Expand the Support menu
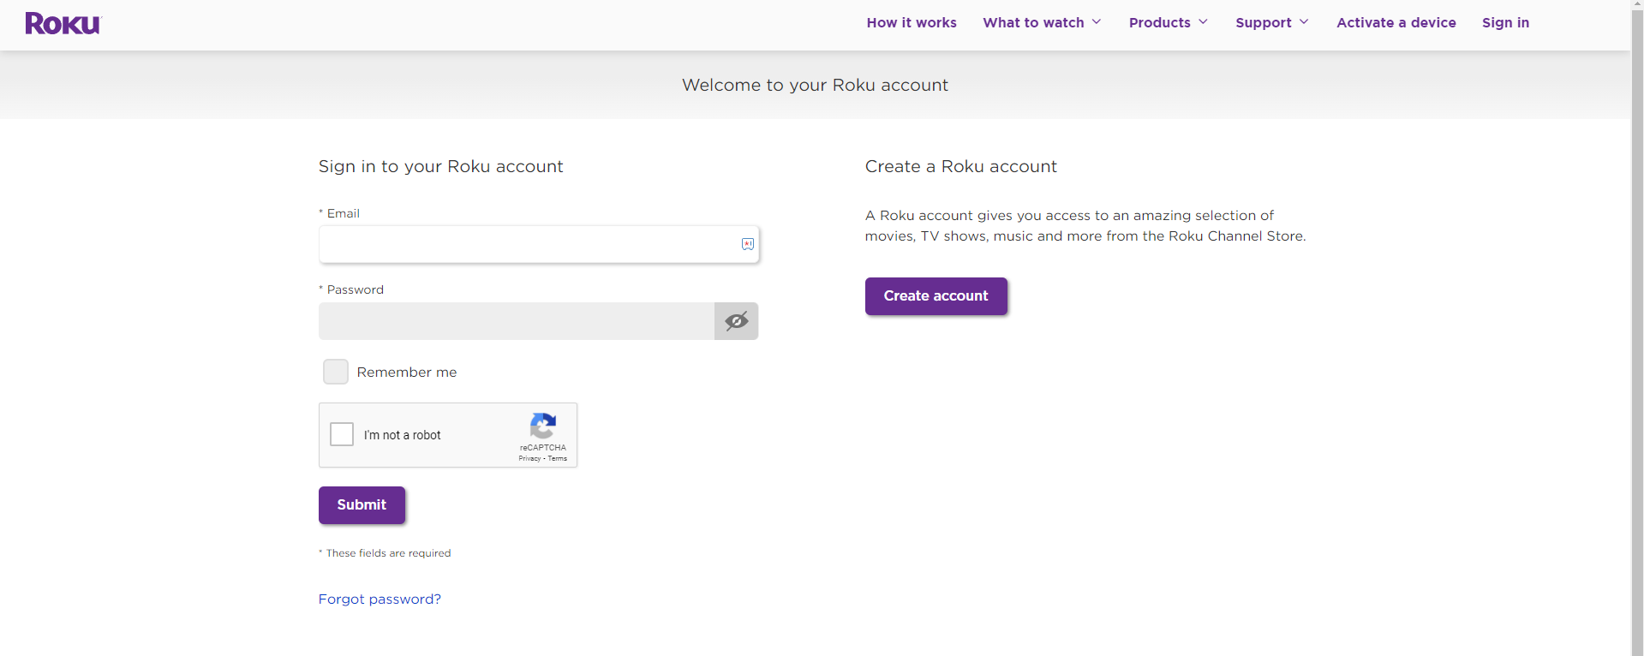The width and height of the screenshot is (1644, 656). (1272, 22)
